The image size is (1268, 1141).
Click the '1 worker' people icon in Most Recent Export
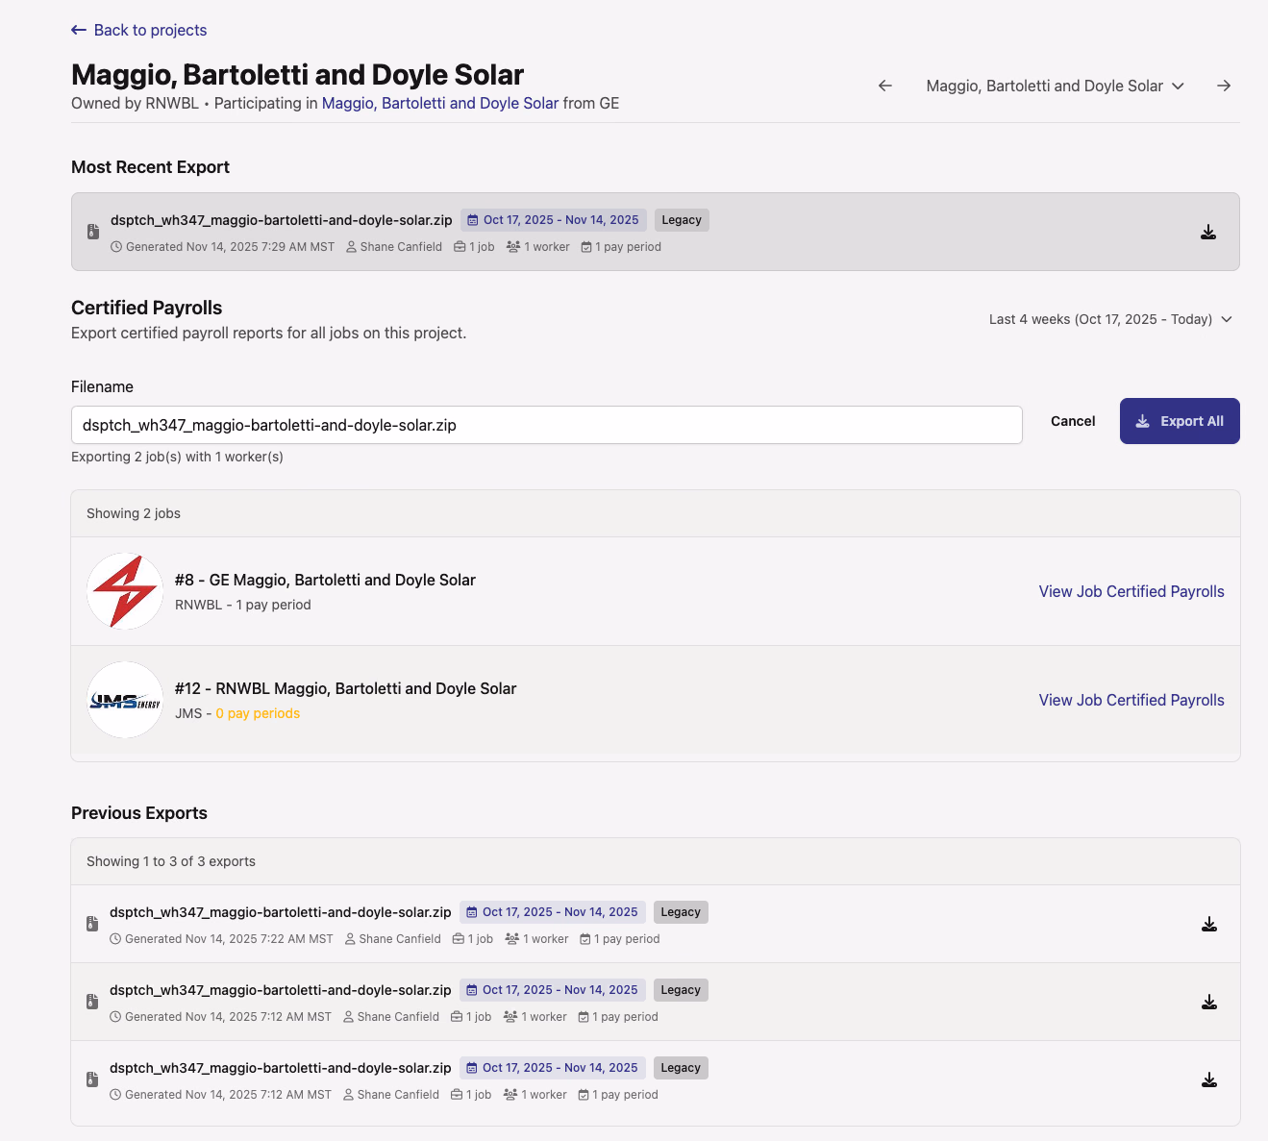coord(513,247)
